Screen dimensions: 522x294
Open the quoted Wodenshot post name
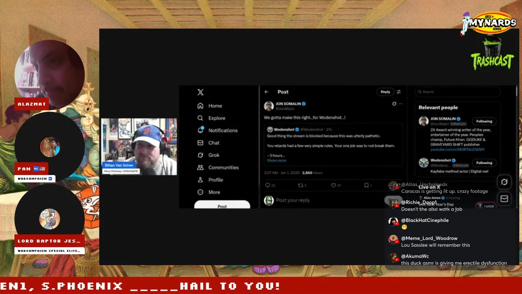click(284, 129)
